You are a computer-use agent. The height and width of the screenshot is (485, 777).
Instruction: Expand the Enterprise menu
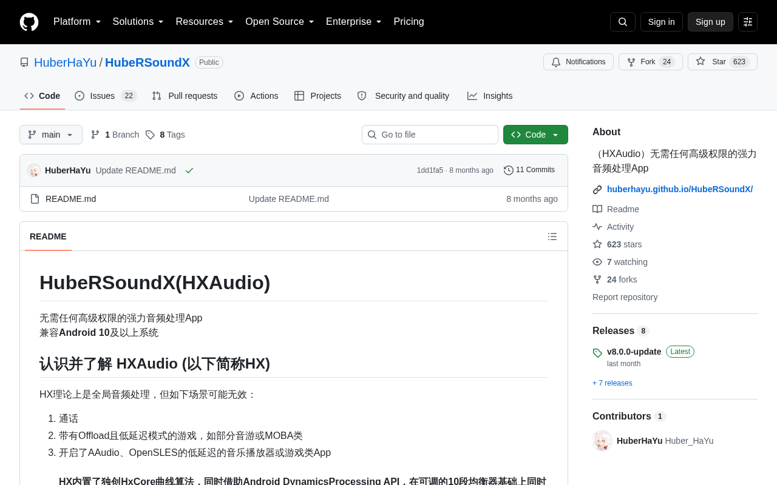(354, 22)
